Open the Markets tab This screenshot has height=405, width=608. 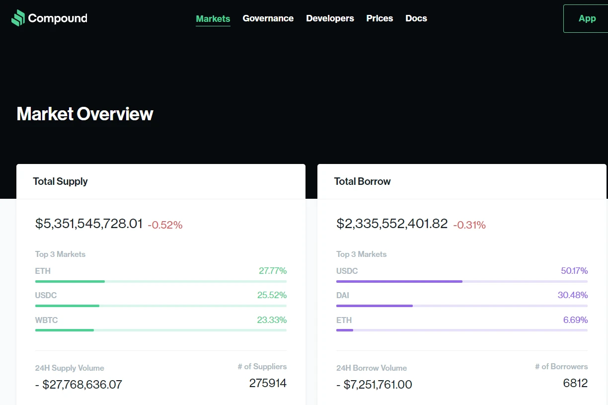[x=213, y=19]
